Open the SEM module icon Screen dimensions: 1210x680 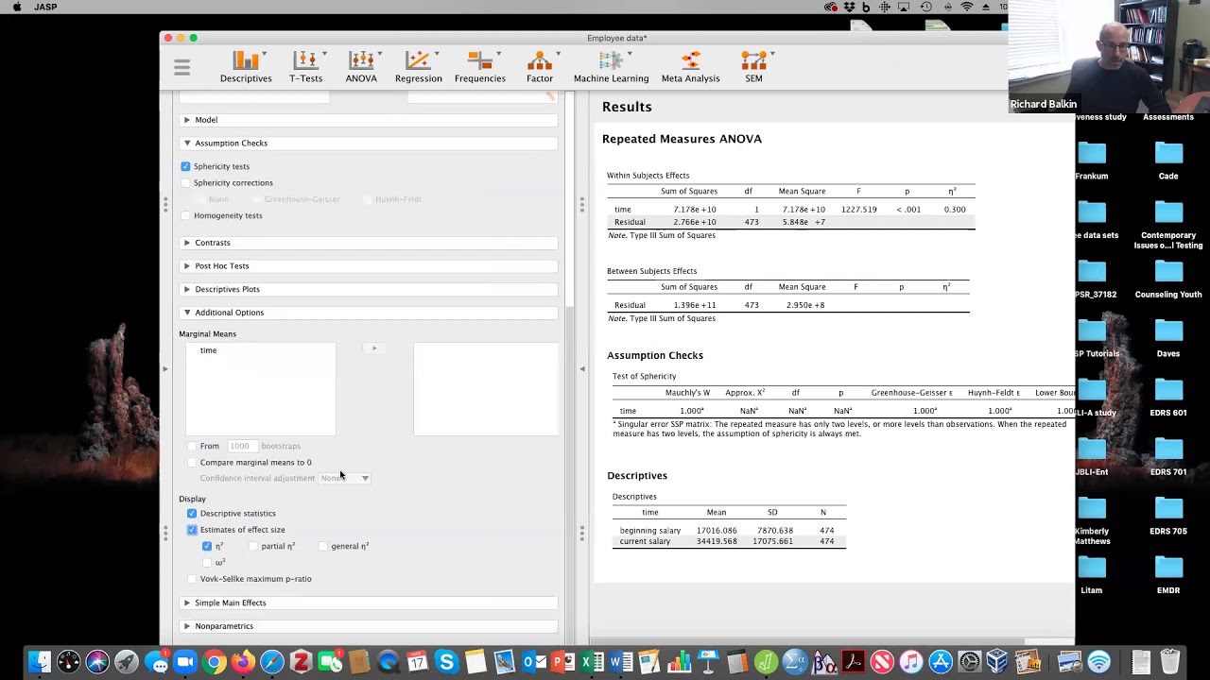(753, 67)
